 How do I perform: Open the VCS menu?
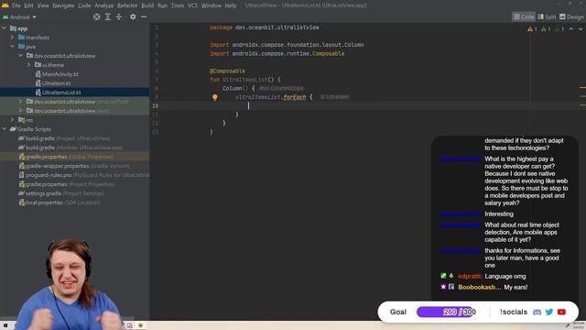[192, 5]
